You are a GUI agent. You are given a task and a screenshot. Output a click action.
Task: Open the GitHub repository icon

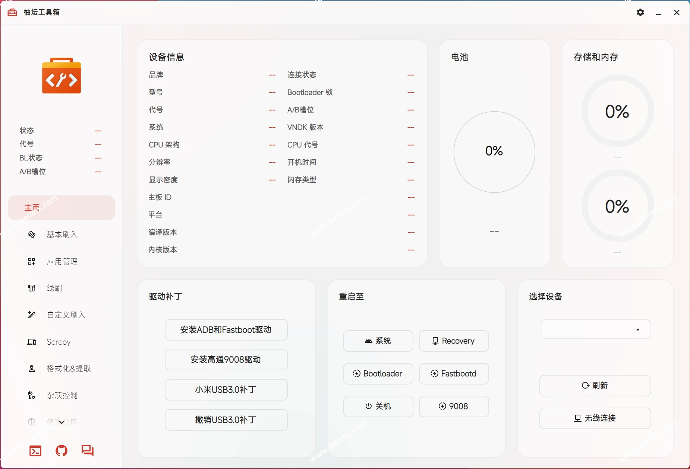pos(61,450)
